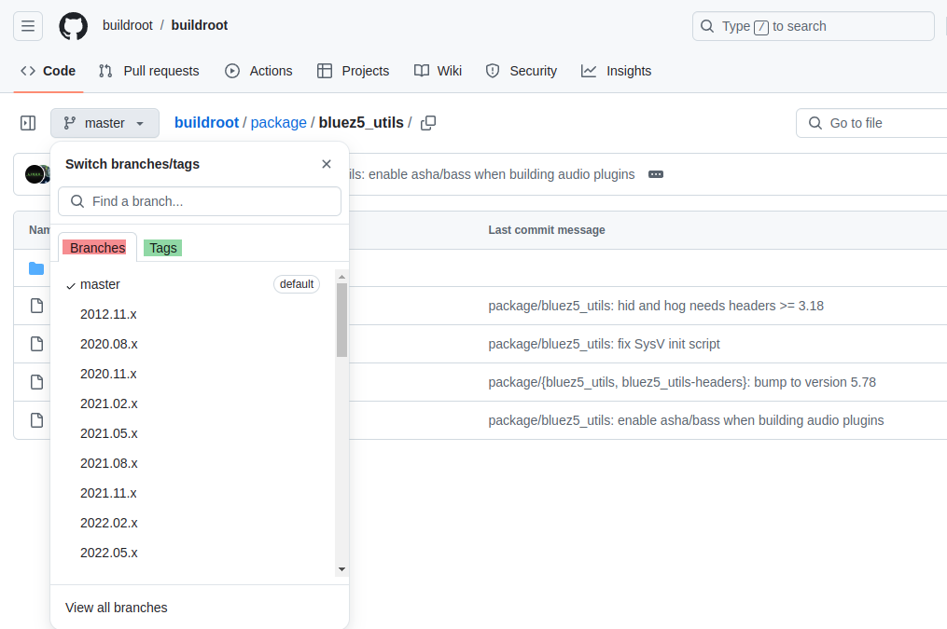Viewport: 947px width, 629px height.
Task: Collapse the file tree side panel icon
Action: tap(28, 123)
